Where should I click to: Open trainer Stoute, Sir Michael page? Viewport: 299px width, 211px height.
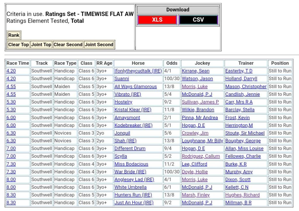click(245, 133)
